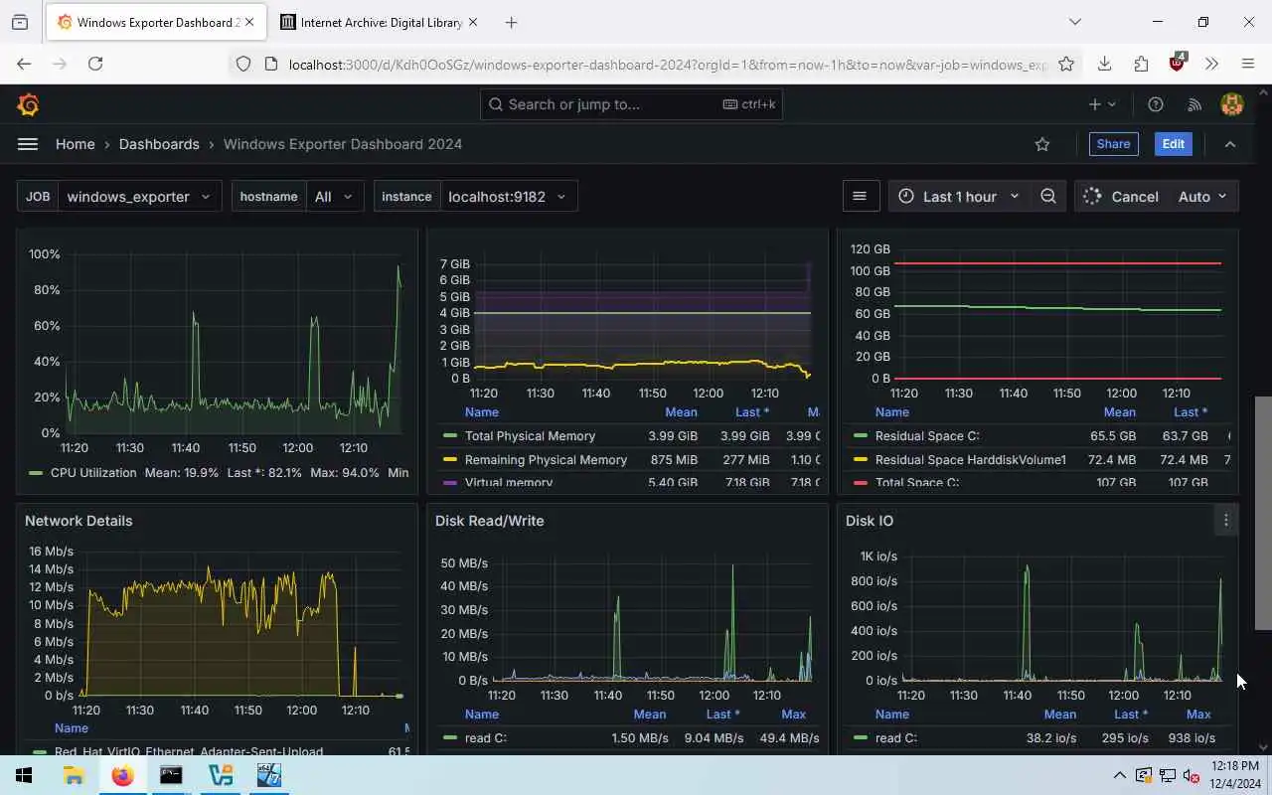Star this dashboard as favorite
The image size is (1272, 795).
tap(1042, 144)
